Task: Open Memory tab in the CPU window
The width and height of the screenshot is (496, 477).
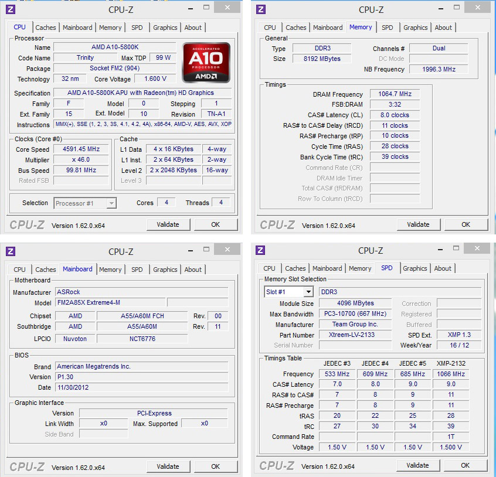Action: coord(110,28)
